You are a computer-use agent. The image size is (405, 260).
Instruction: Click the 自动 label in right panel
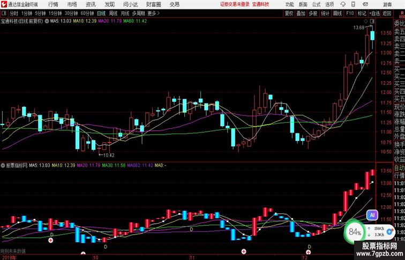click(x=399, y=168)
